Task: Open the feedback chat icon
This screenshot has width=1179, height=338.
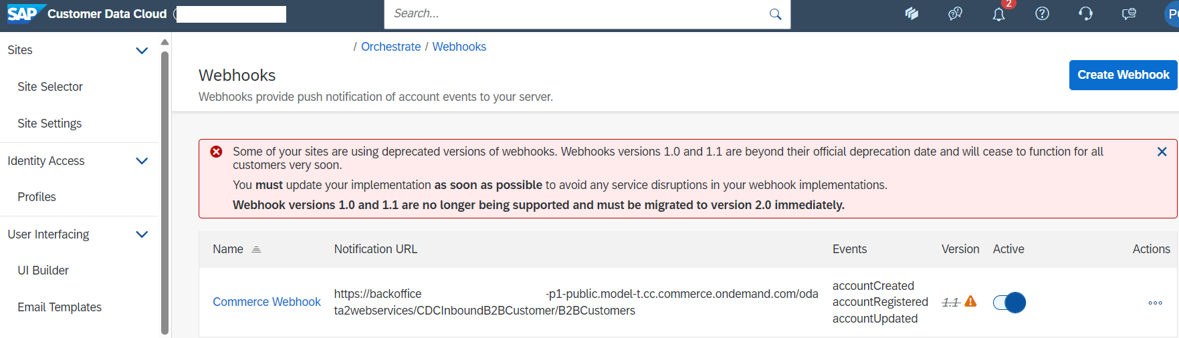Action: pyautogui.click(x=1129, y=13)
